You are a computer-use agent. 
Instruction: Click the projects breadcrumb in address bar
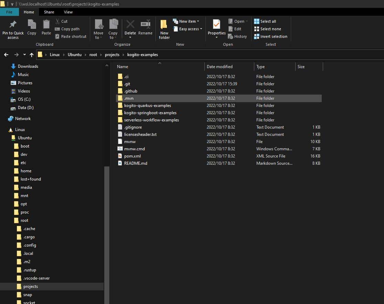coord(112,54)
